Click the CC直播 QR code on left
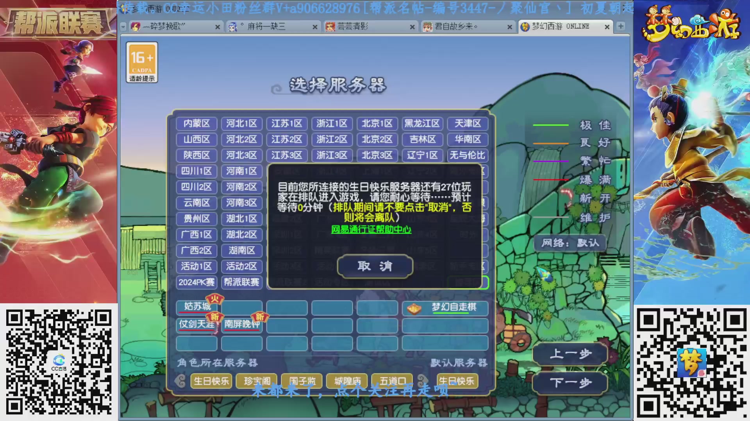 [x=59, y=362]
